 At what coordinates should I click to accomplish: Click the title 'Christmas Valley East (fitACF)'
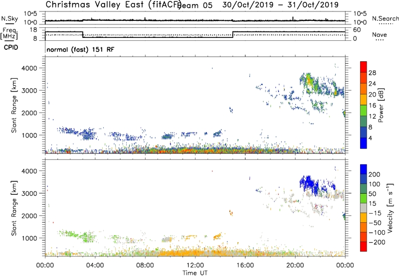(114, 4)
